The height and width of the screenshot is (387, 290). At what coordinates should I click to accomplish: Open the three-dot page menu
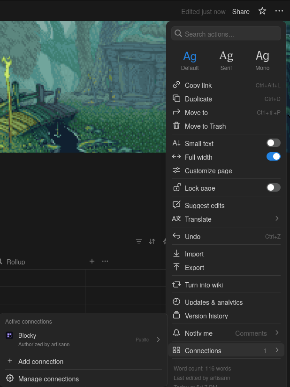(279, 11)
